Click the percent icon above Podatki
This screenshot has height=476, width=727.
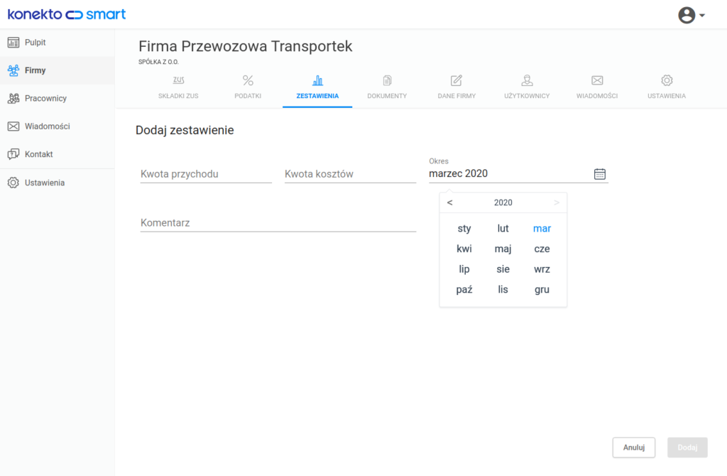pos(248,80)
